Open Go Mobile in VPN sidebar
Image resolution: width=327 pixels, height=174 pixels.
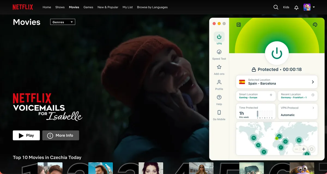(x=219, y=115)
